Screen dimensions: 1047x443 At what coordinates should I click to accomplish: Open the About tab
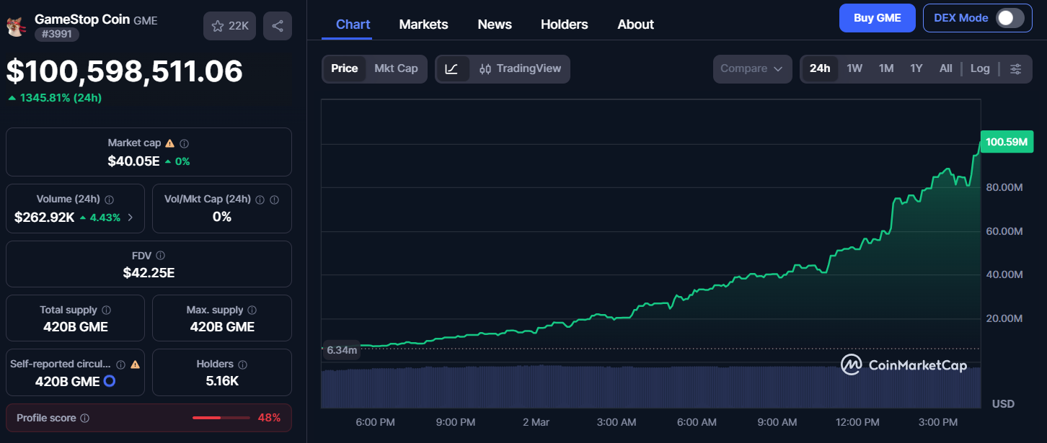tap(636, 24)
